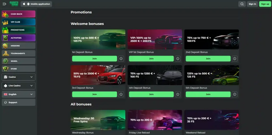Join the 2nd Deposit Bonus
This screenshot has width=272, height=135.
click(x=208, y=59)
